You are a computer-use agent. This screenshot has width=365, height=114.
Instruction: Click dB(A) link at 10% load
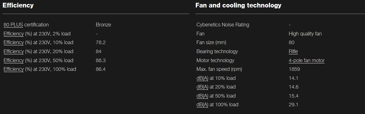202,78
